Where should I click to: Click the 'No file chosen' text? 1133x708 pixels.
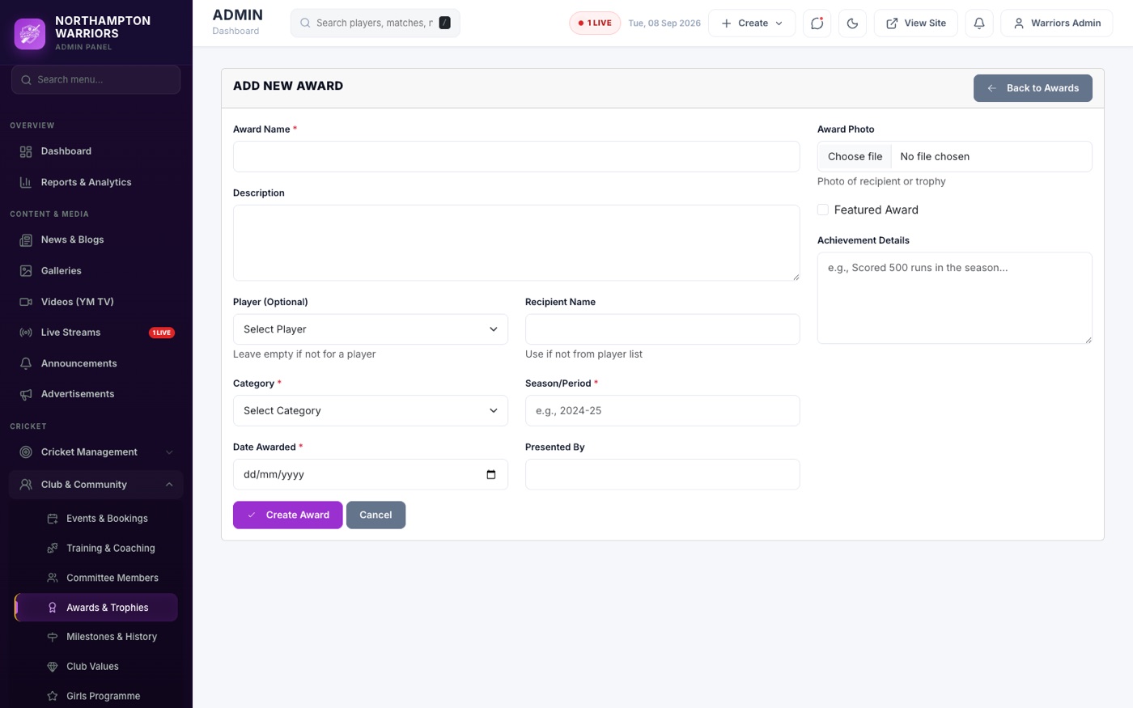click(935, 156)
